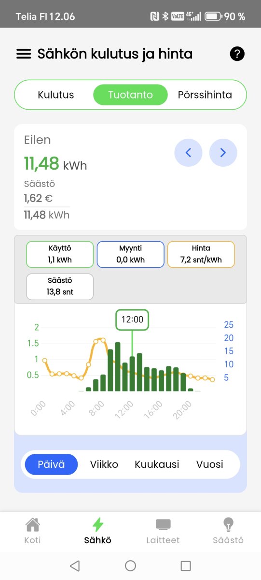Image resolution: width=261 pixels, height=580 pixels.
Task: Tap the Android back navigation triangle
Action: pos(74,566)
